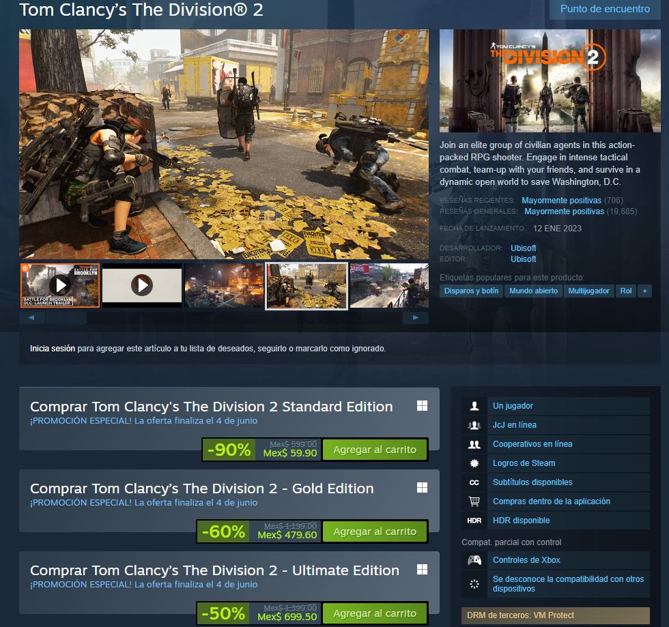Screen dimensions: 669x627
Task: Select the Multijugador tag
Action: click(x=588, y=291)
